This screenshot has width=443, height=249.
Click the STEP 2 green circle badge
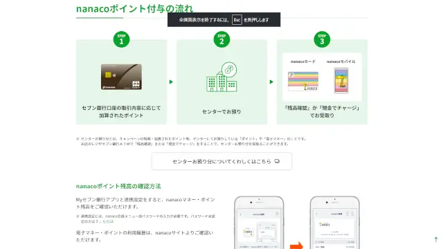tap(221, 39)
